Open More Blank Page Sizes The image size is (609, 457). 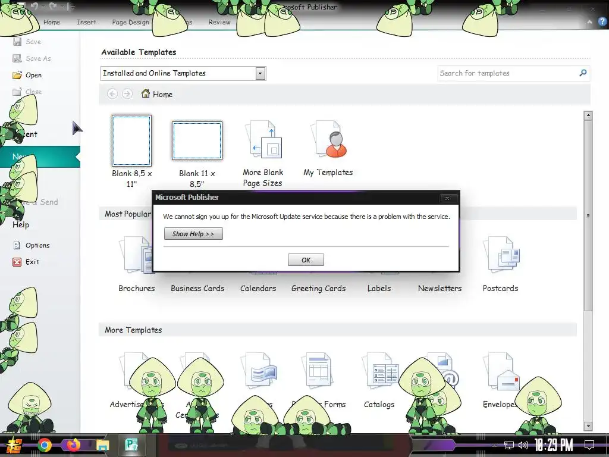(x=263, y=154)
